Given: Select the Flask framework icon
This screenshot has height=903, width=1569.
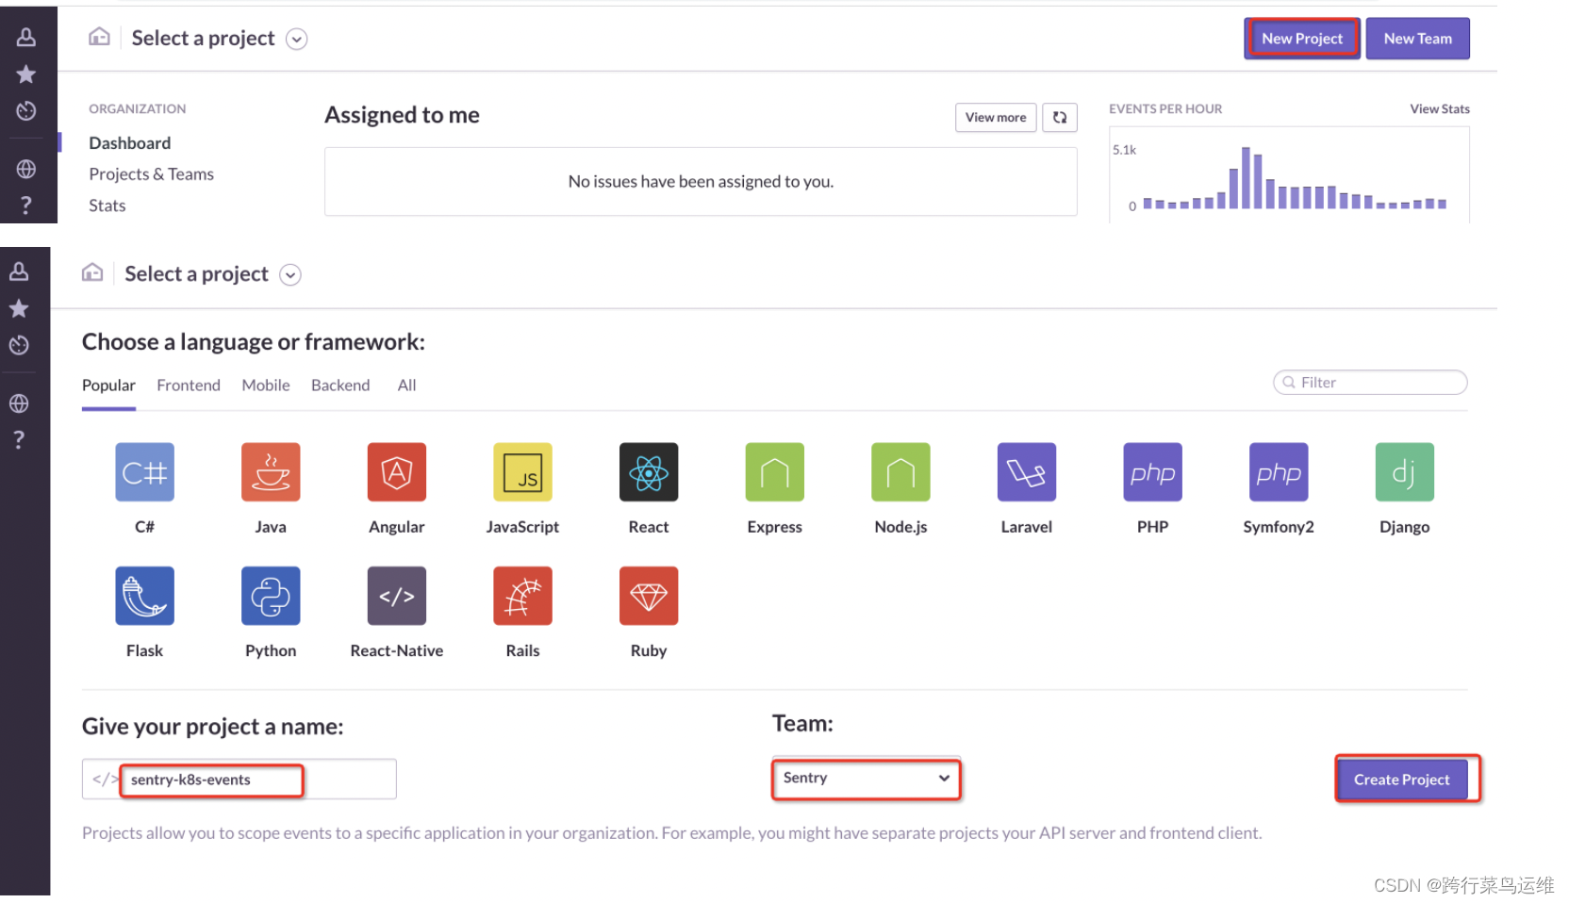Looking at the screenshot, I should click(x=144, y=596).
